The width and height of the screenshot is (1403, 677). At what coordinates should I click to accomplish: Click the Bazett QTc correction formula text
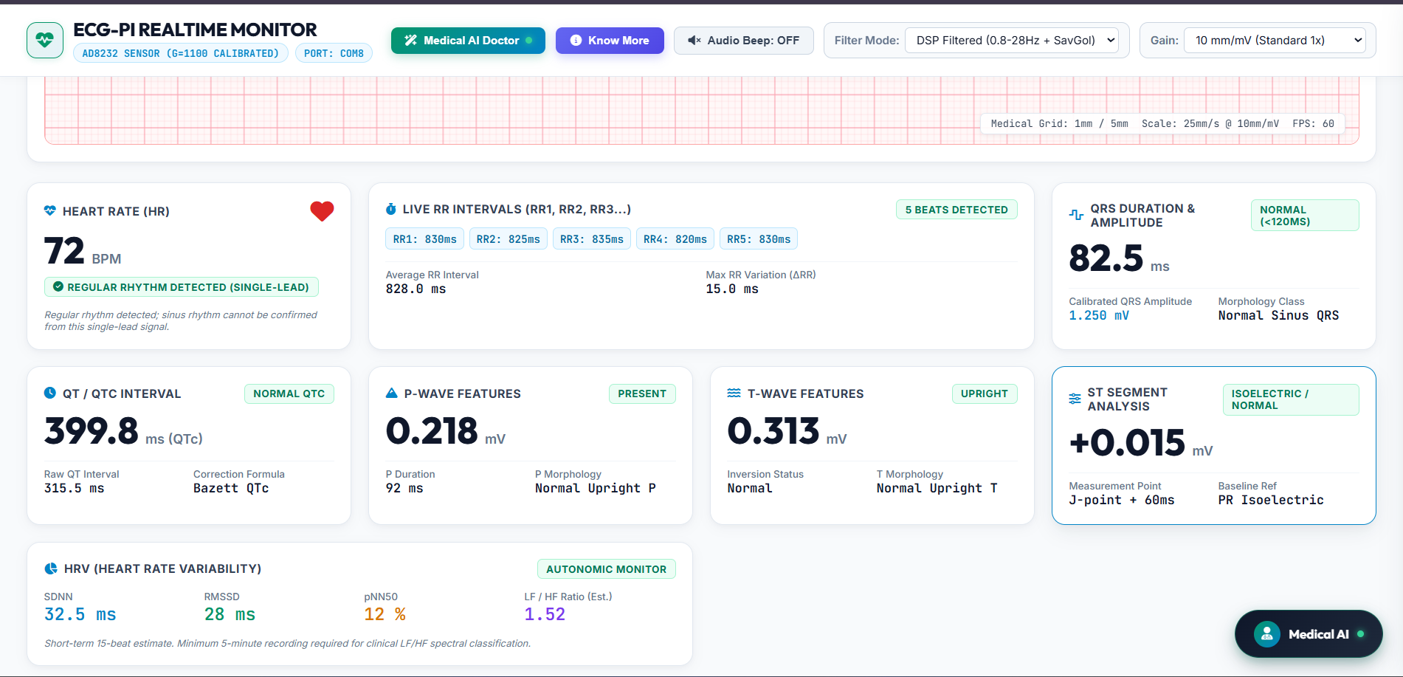coord(231,488)
